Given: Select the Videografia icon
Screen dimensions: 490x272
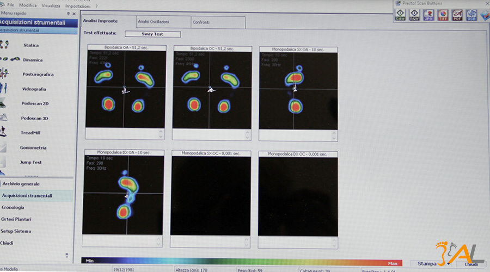Looking at the screenshot, I should pyautogui.click(x=3, y=88).
